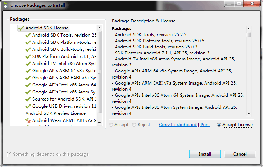Click description pane scrollbar thumb
The height and width of the screenshot is (167, 263).
[x=249, y=34]
